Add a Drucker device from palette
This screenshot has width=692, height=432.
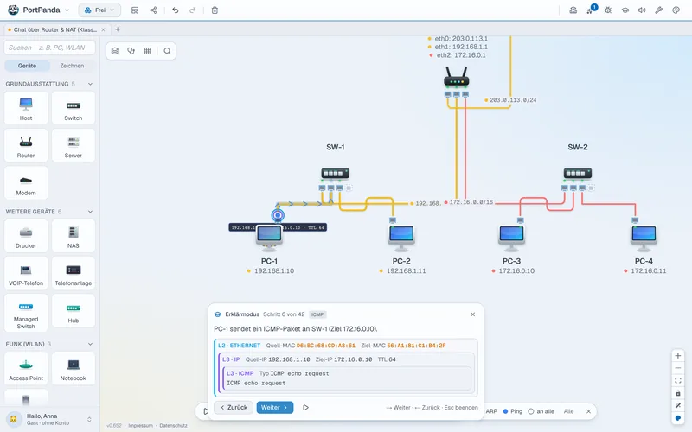pyautogui.click(x=26, y=236)
